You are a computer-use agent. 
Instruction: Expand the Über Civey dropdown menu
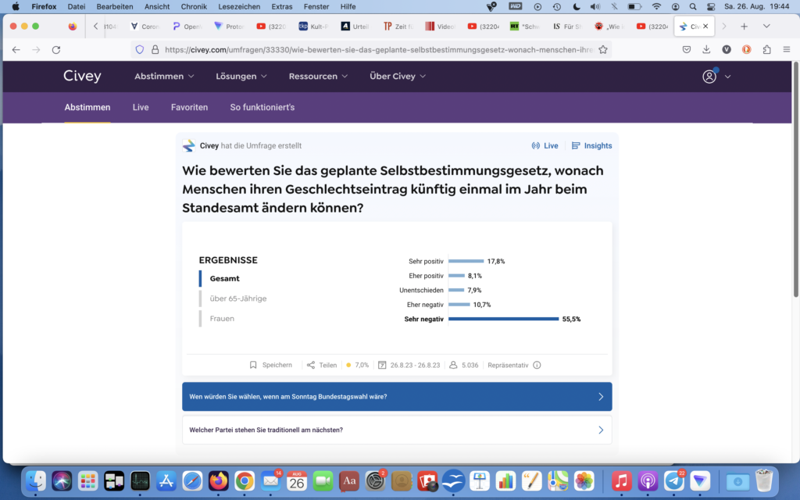398,77
